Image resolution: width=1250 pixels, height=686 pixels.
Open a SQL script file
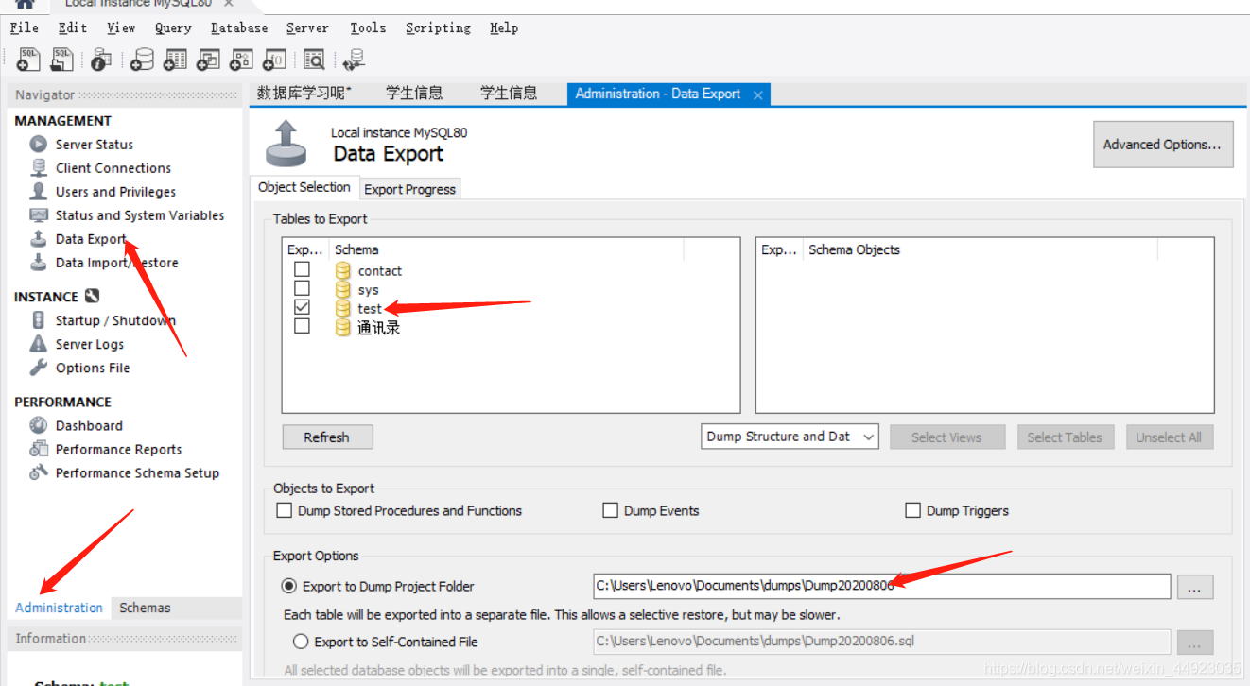(61, 59)
